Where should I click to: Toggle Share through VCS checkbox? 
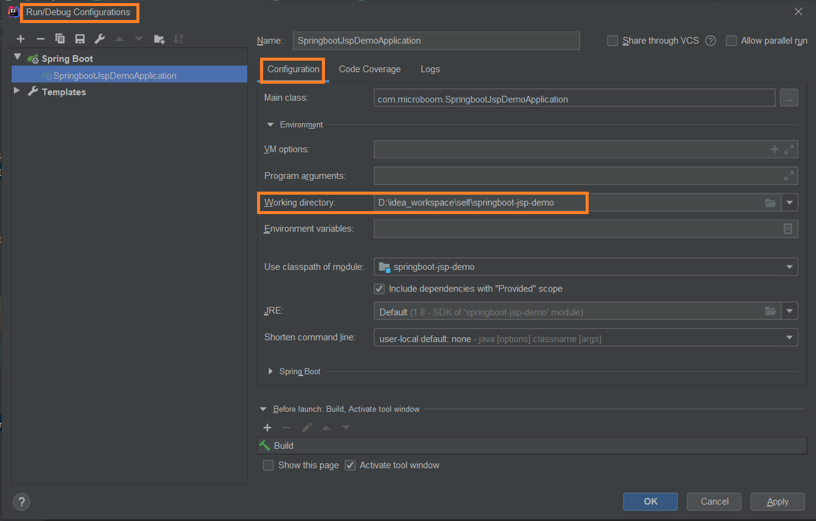tap(613, 41)
